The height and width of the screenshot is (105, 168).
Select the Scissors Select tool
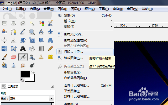pos(50,23)
